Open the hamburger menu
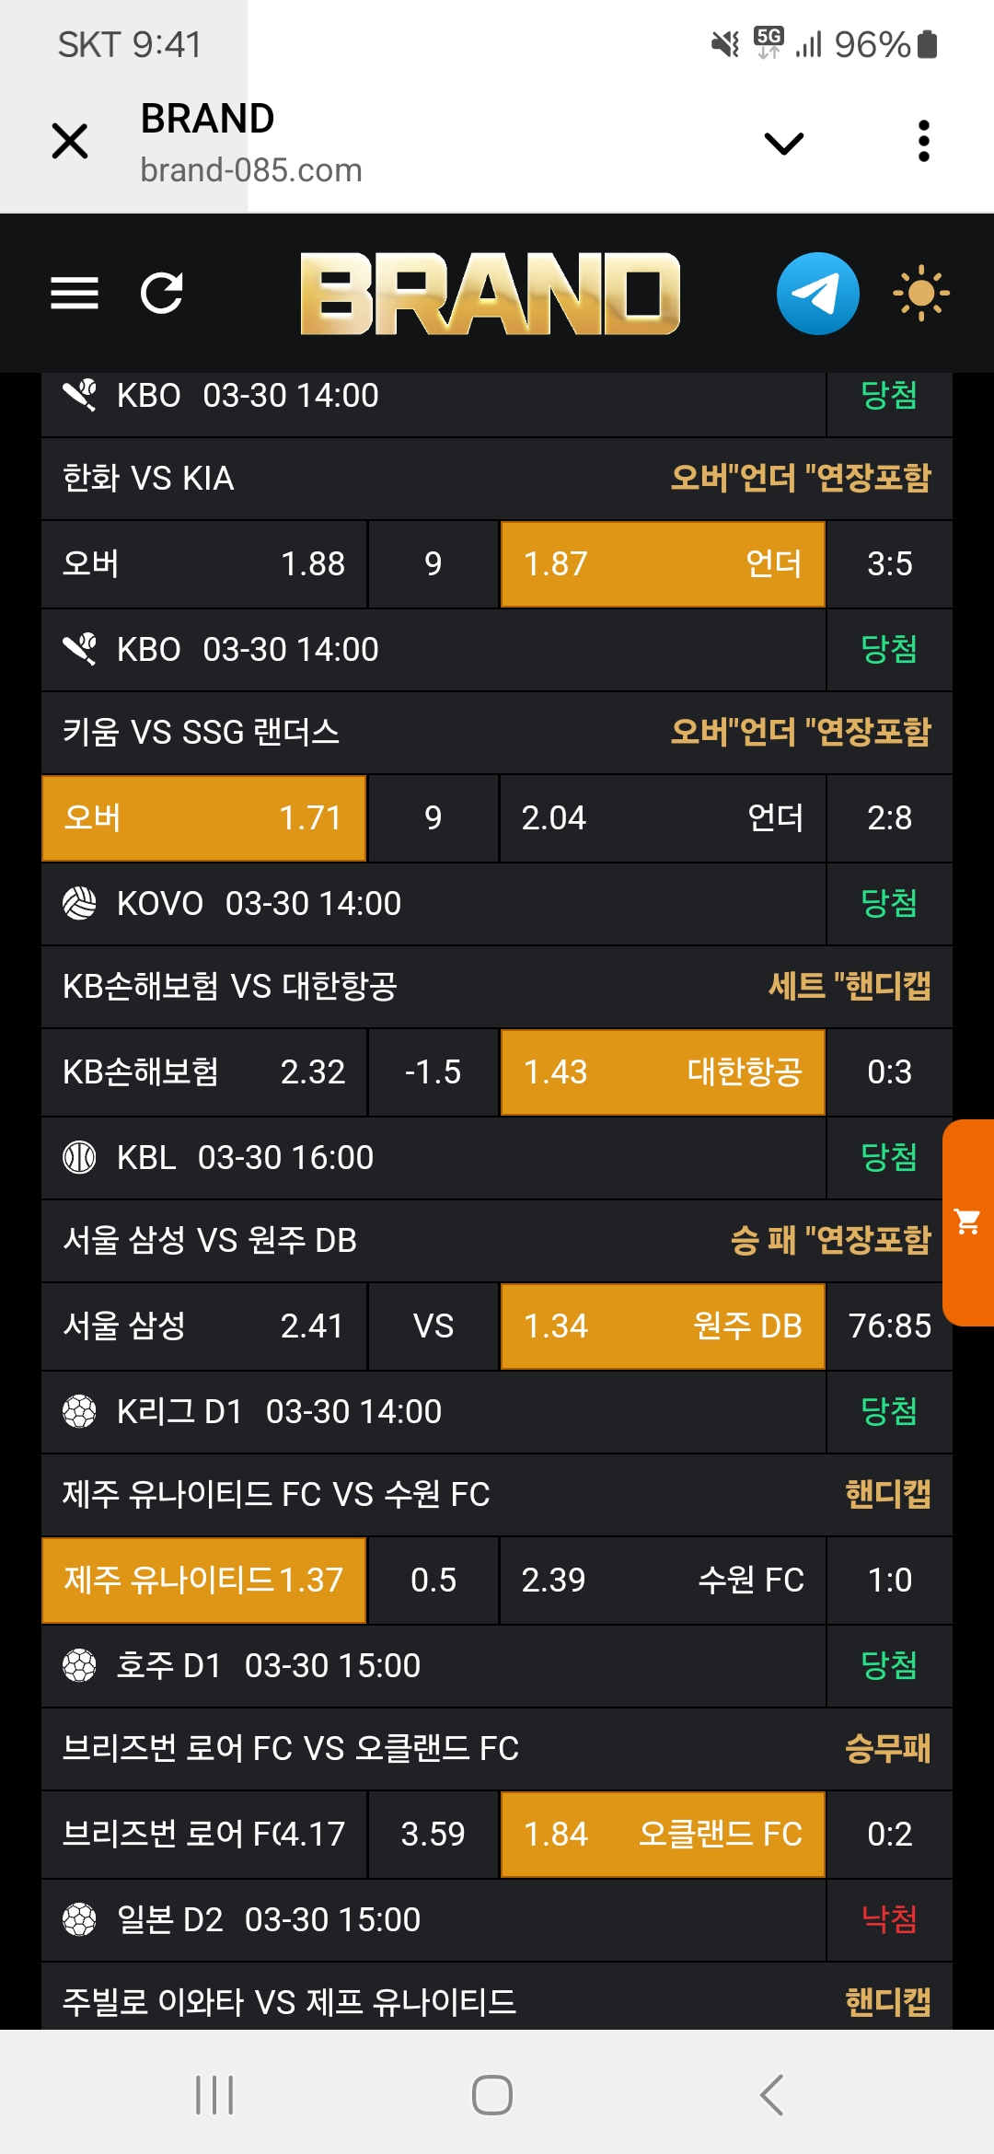 click(x=75, y=294)
